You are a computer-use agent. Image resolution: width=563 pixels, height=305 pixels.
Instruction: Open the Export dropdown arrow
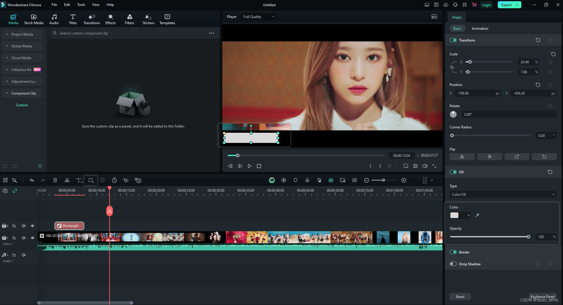517,5
